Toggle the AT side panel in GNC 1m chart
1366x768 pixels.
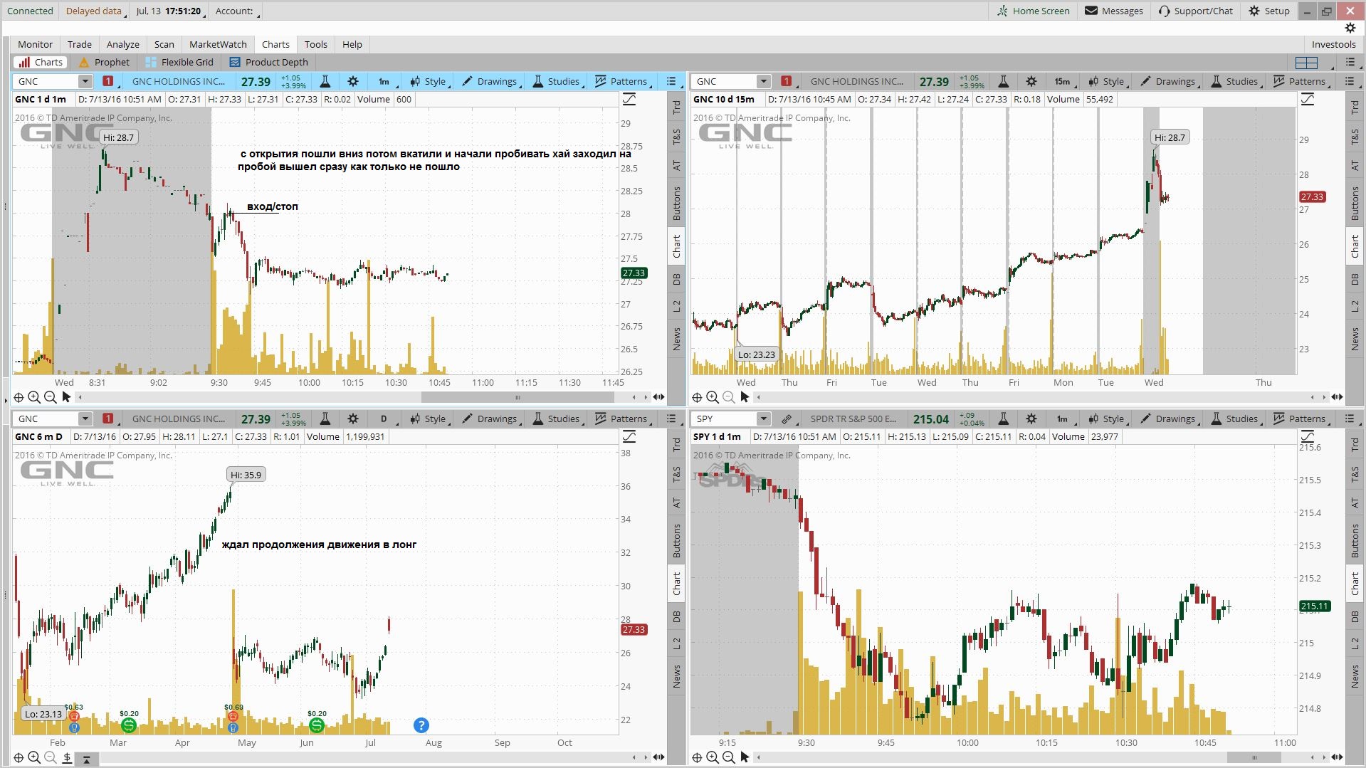click(676, 166)
